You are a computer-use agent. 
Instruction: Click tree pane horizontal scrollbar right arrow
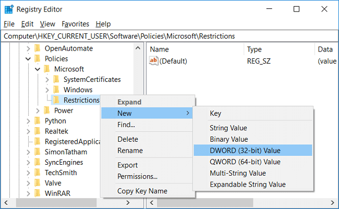coord(128,203)
